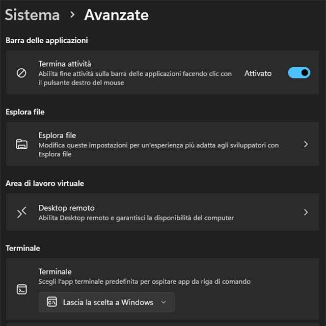Click the Termina attività prohibition icon
Viewport: 326px width, 326px height.
point(21,73)
